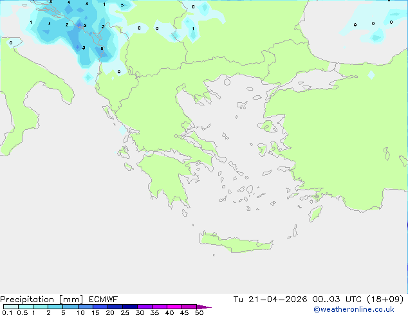The width and height of the screenshot is (408, 315).
Task: Click the Peloponnese peninsula on the map
Action: click(x=167, y=177)
